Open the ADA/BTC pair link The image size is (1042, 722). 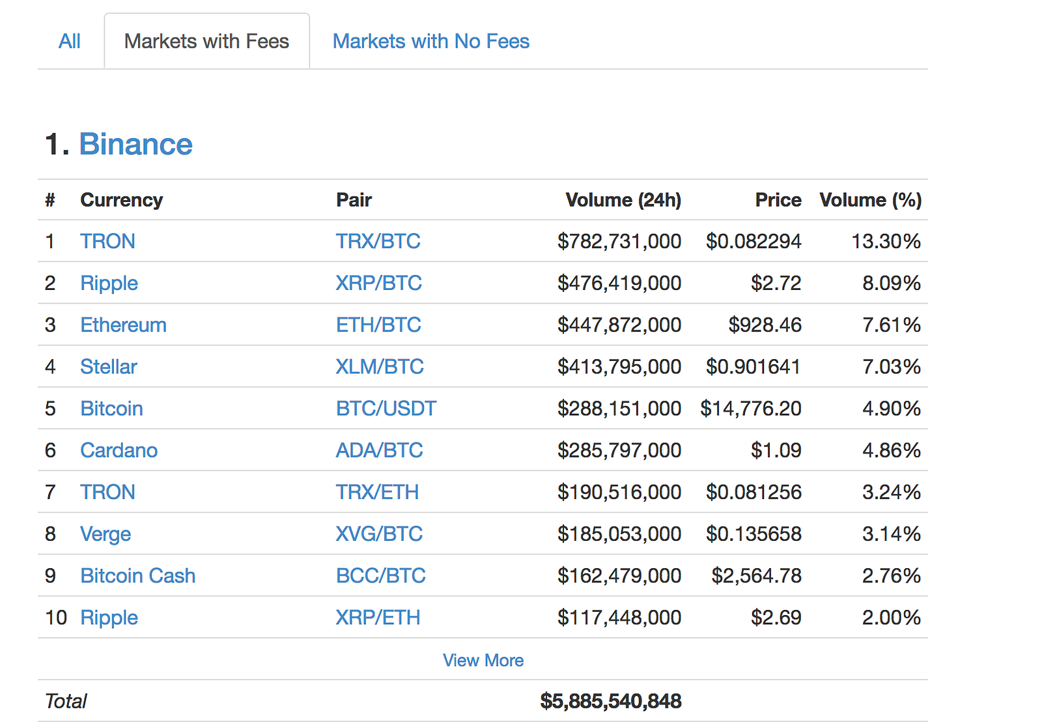pyautogui.click(x=379, y=450)
